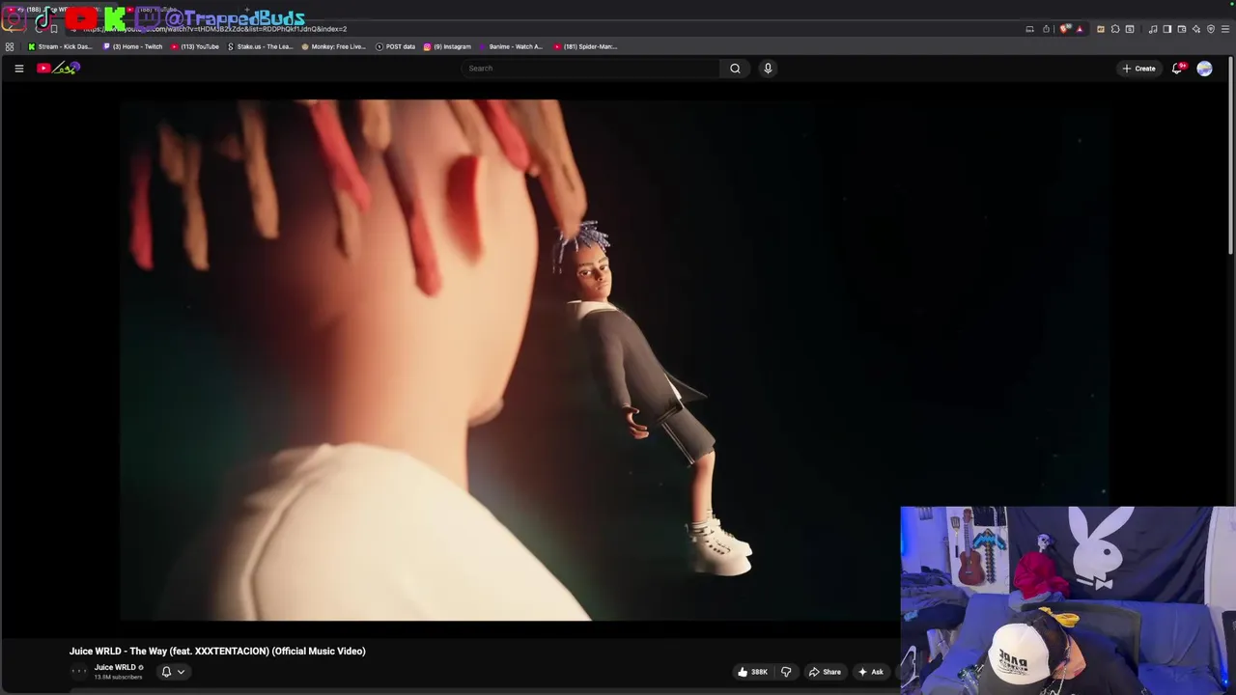Open the '(181) Spider-Man...' bookmark
The height and width of the screenshot is (695, 1236).
pyautogui.click(x=585, y=46)
